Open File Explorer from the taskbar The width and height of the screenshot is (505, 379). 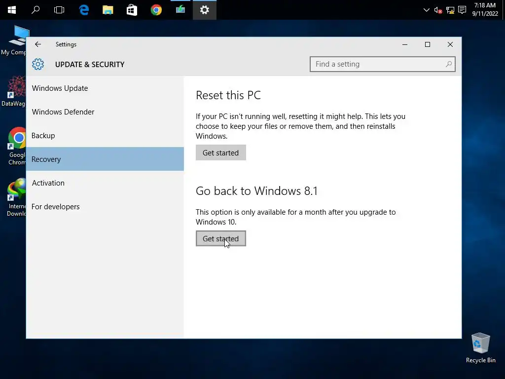coord(108,10)
